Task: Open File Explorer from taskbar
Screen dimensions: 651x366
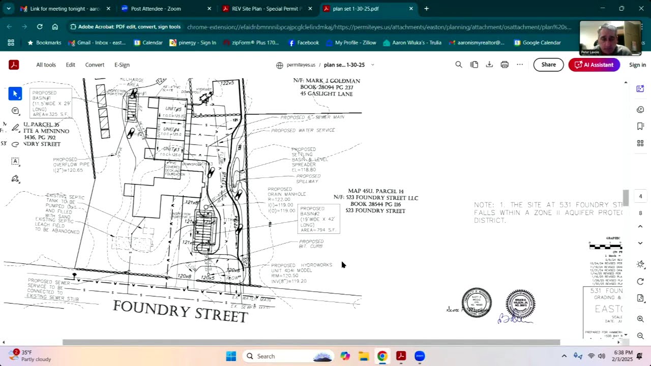Action: coord(364,356)
